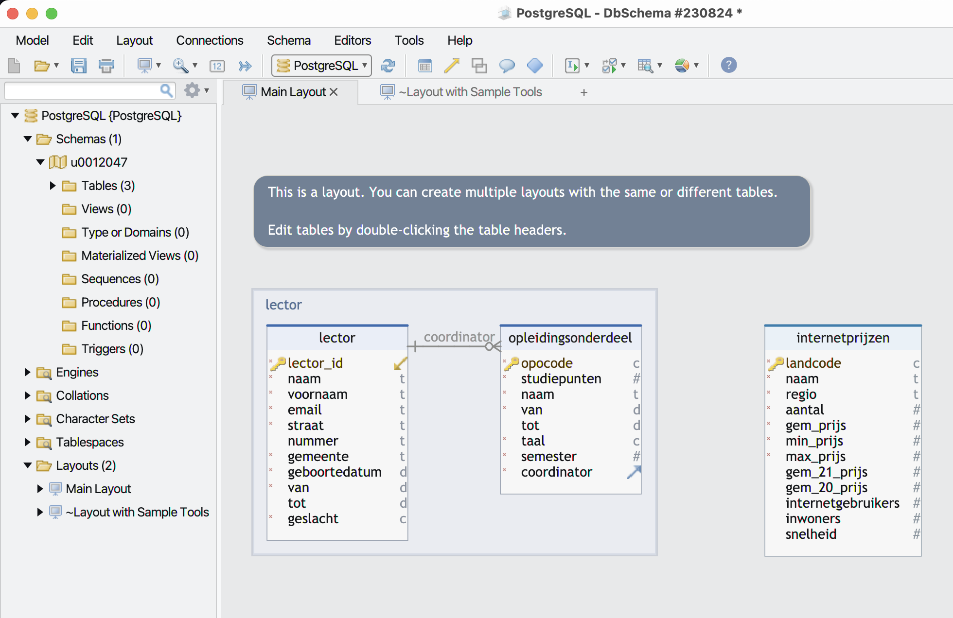The image size is (953, 618).
Task: Click the blue diamond shape icon
Action: (534, 65)
